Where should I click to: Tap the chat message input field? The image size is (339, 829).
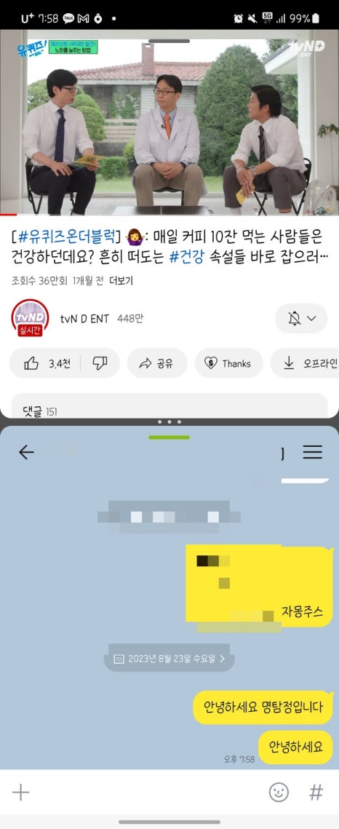pyautogui.click(x=148, y=792)
